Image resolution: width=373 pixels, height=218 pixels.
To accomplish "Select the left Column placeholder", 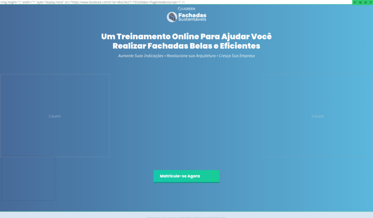I will [x=55, y=116].
